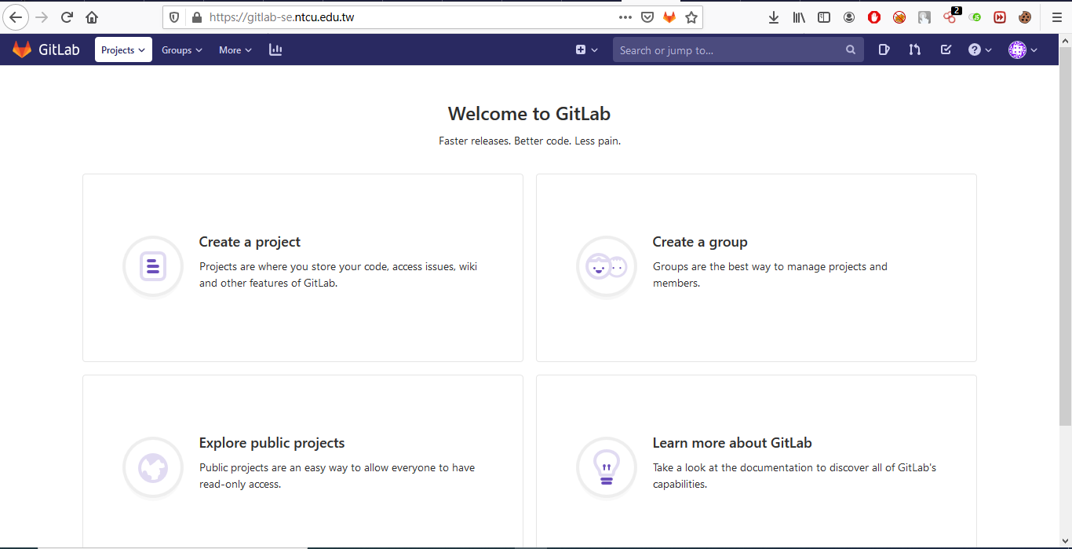Open page actions three-dot menu
The width and height of the screenshot is (1072, 549).
click(x=625, y=17)
